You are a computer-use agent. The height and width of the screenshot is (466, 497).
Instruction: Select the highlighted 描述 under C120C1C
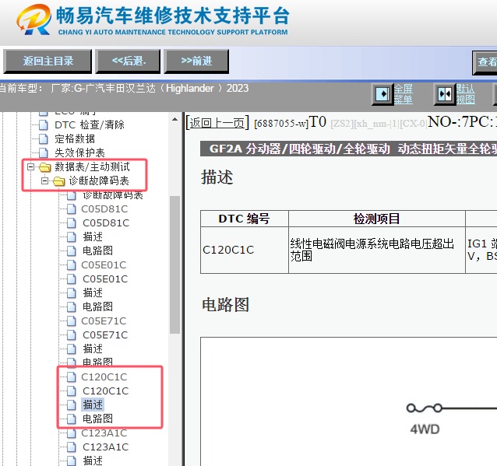point(93,405)
